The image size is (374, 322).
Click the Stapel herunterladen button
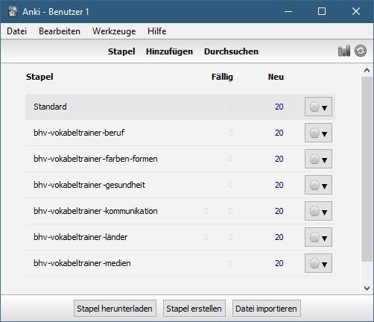tap(115, 309)
